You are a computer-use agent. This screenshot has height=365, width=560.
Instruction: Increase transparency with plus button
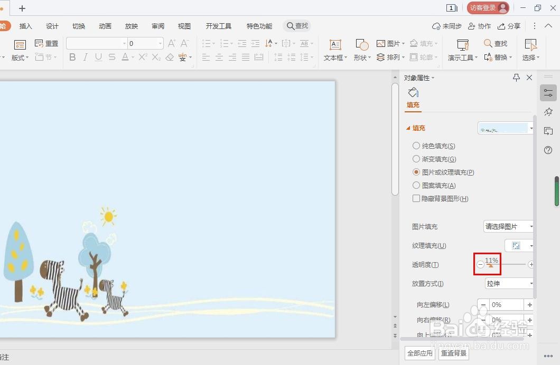[x=531, y=264]
